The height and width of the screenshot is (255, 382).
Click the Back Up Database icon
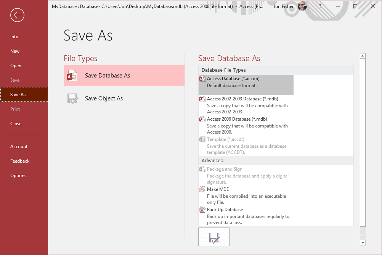(x=202, y=210)
